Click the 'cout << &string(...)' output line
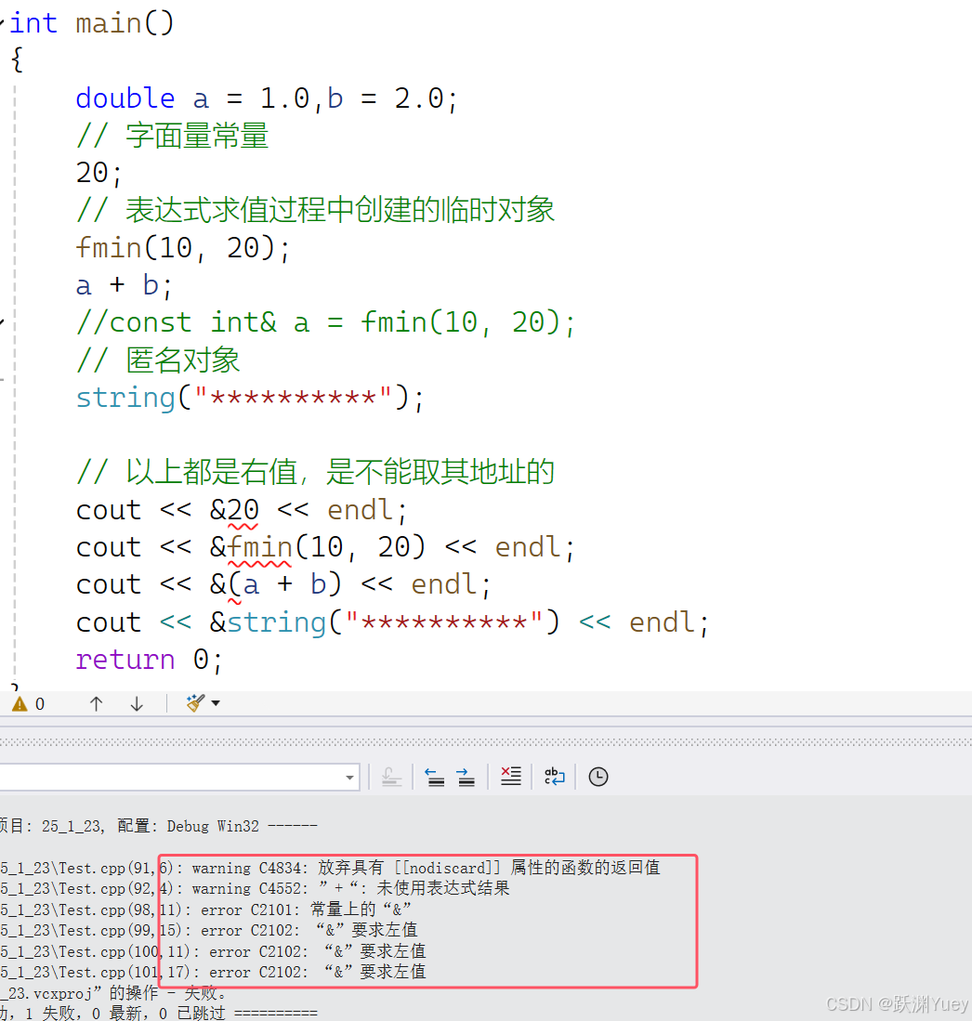972x1021 pixels. click(392, 622)
